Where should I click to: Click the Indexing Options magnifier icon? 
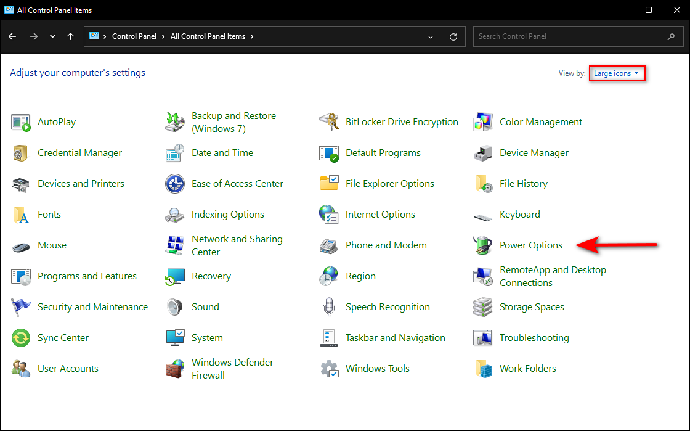point(175,215)
